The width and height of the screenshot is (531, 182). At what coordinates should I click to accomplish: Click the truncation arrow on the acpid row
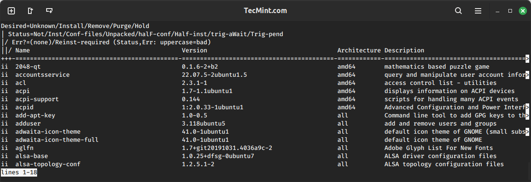coord(527,107)
